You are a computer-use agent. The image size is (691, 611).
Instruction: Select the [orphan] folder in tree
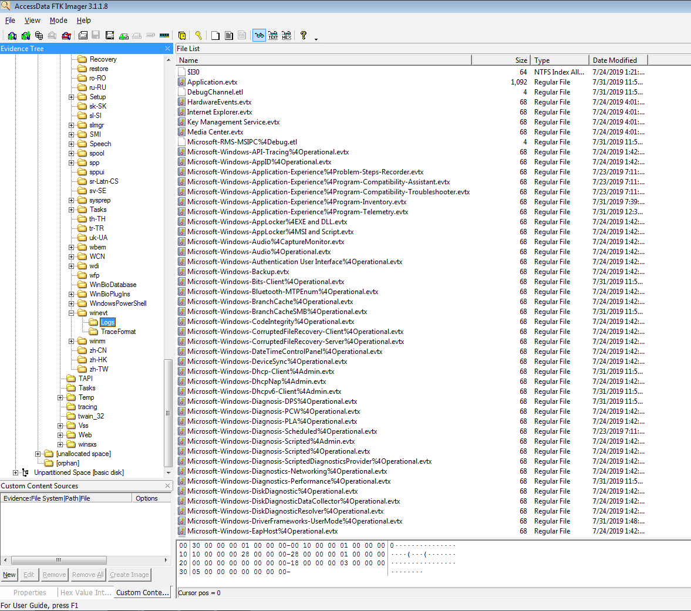(68, 463)
